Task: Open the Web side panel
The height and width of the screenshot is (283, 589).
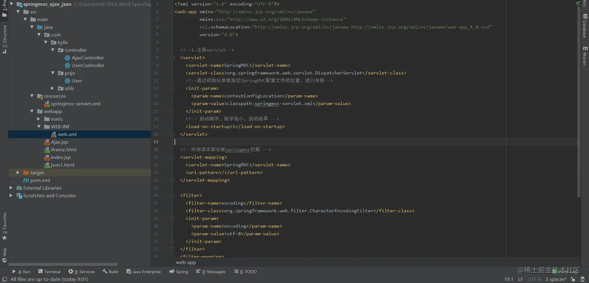Action: 4,255
